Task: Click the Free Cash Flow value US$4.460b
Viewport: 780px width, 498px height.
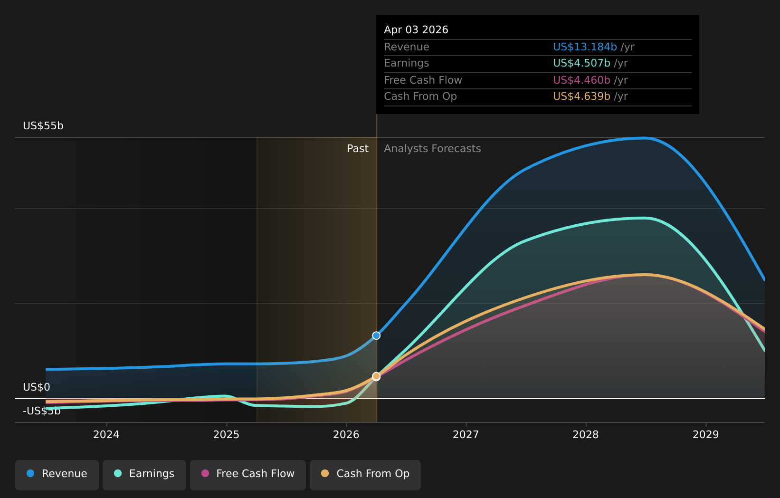Action: pyautogui.click(x=581, y=80)
